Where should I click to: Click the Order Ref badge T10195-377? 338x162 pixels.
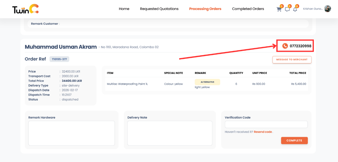click(x=59, y=59)
